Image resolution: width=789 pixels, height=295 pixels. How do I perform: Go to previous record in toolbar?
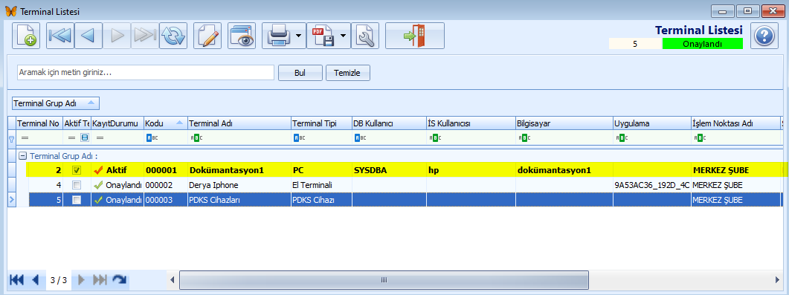[88, 36]
